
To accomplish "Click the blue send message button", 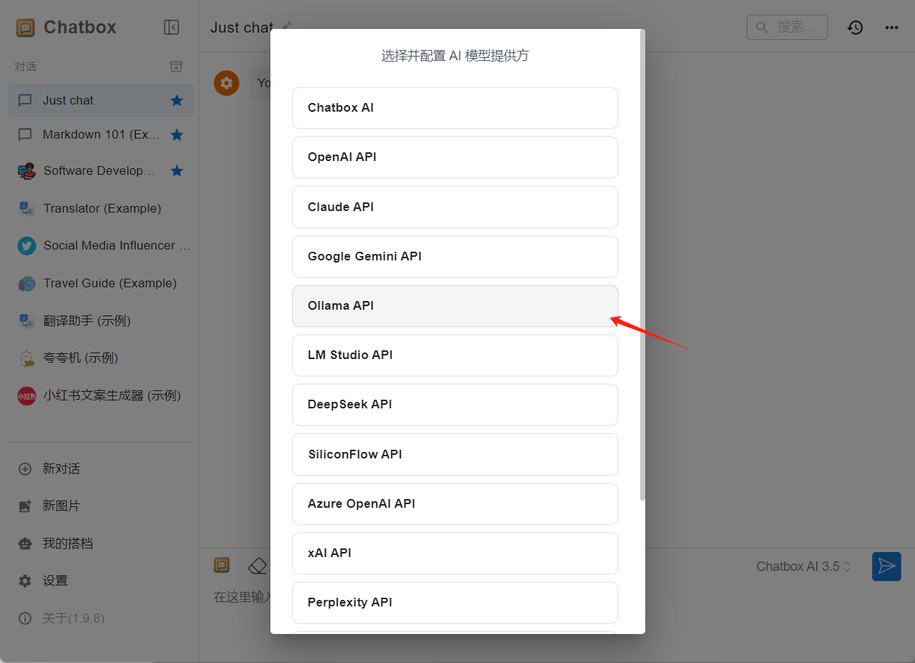I will click(x=887, y=567).
